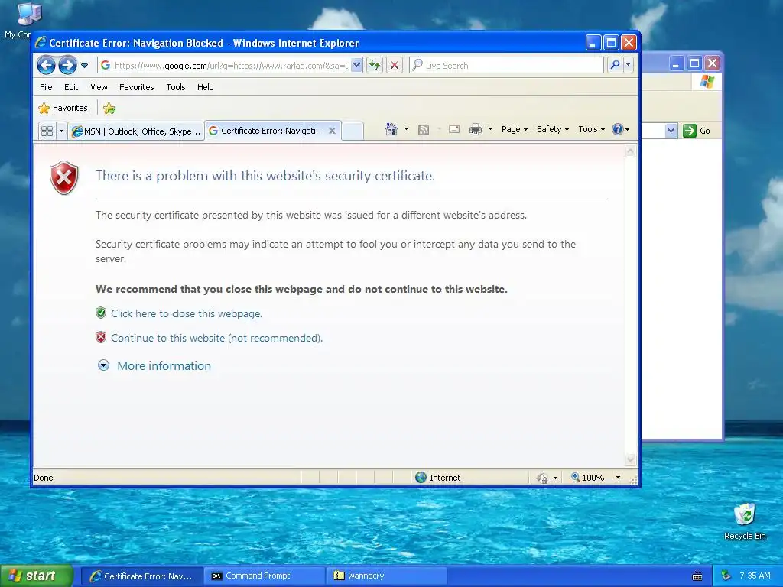Click the Go button in background window
Image resolution: width=783 pixels, height=587 pixels.
697,131
